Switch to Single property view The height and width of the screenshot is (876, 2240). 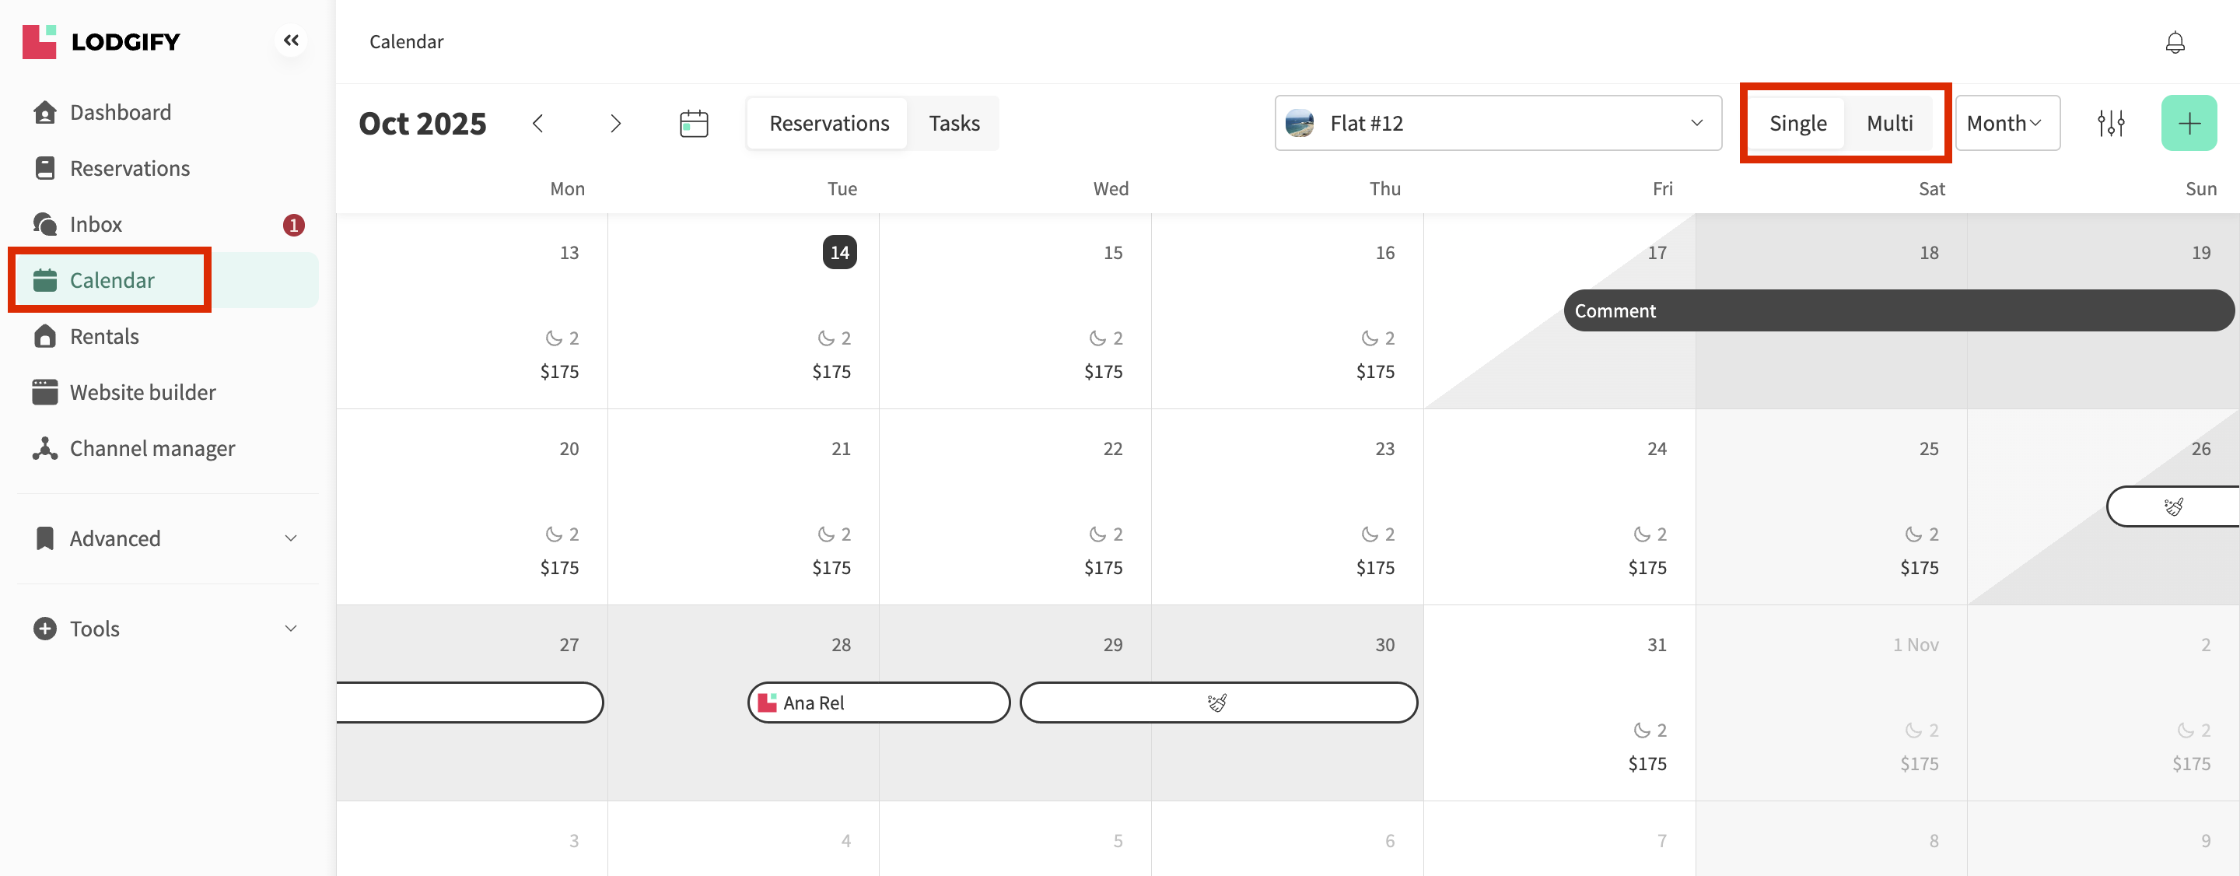pos(1797,123)
